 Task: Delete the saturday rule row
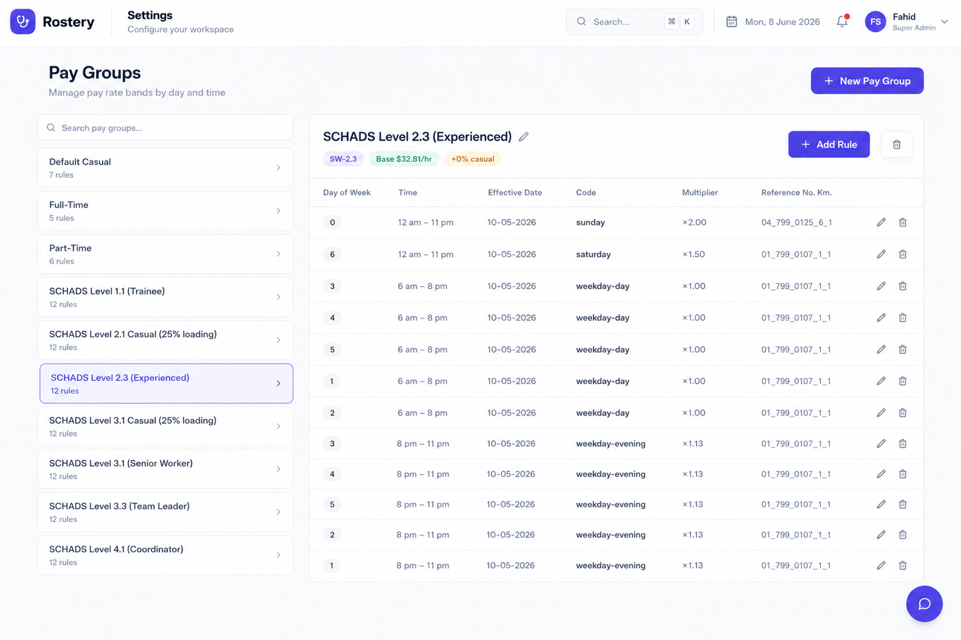[903, 254]
